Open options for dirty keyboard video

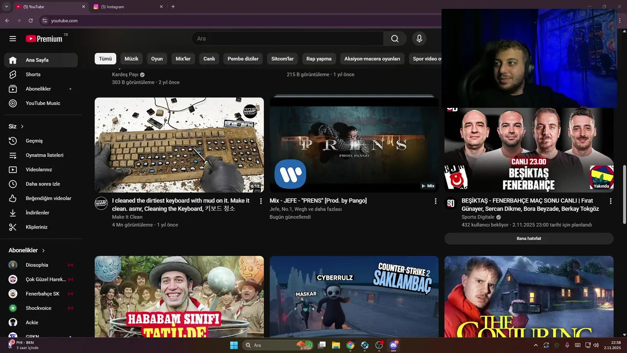(x=261, y=201)
